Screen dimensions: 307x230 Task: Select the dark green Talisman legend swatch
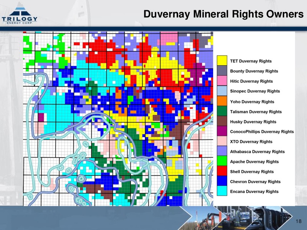(x=222, y=111)
